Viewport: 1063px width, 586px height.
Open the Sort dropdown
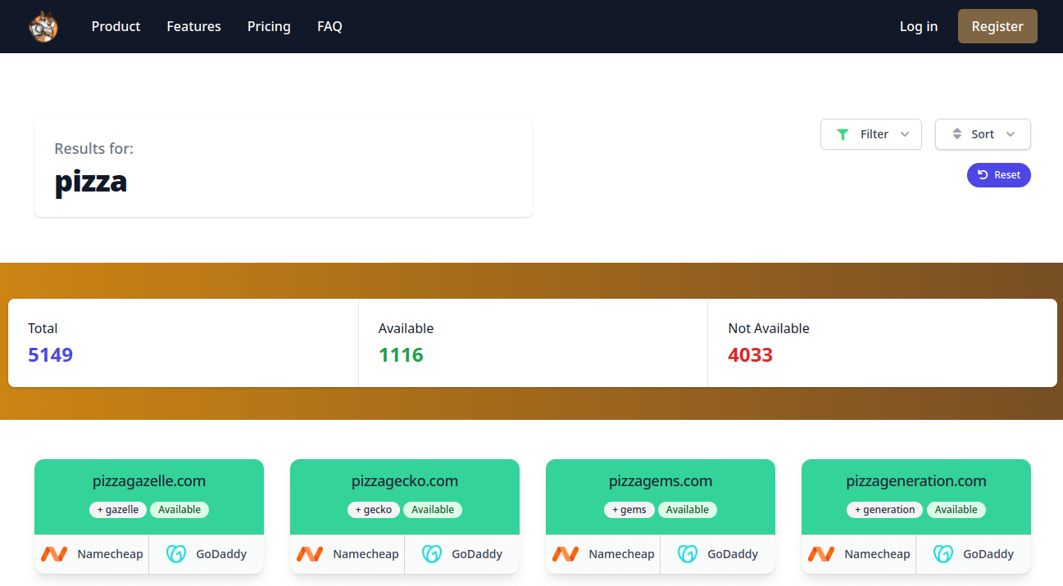tap(983, 134)
